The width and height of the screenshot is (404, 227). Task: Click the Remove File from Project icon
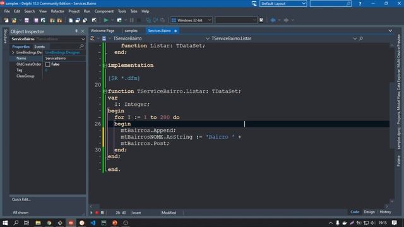(59, 20)
